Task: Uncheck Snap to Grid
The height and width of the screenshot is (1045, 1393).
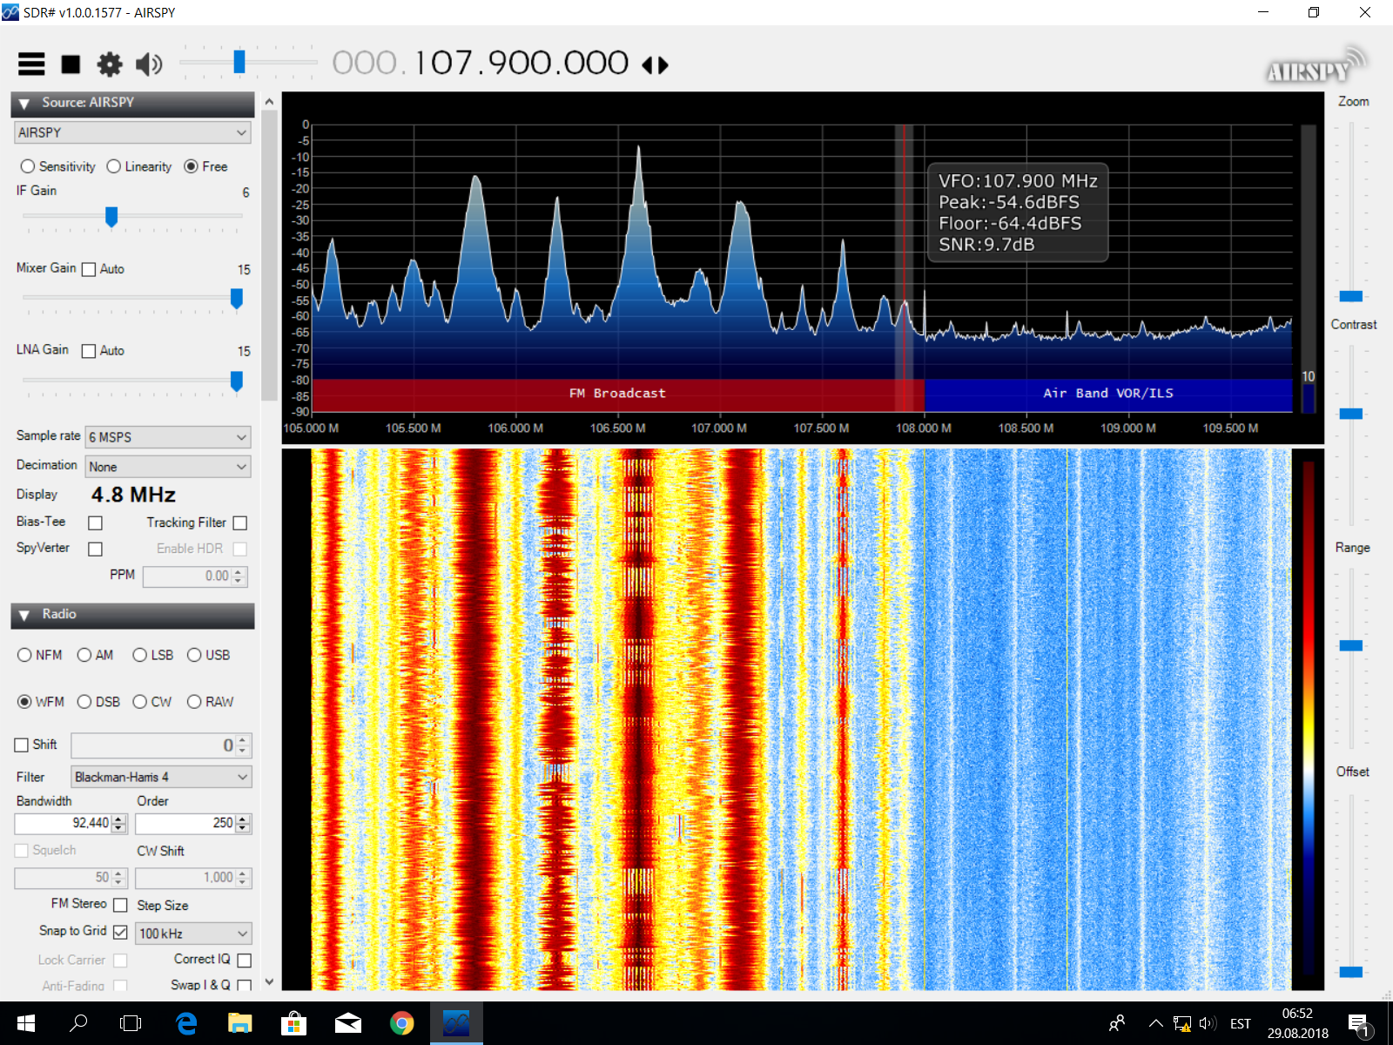Action: coord(120,932)
